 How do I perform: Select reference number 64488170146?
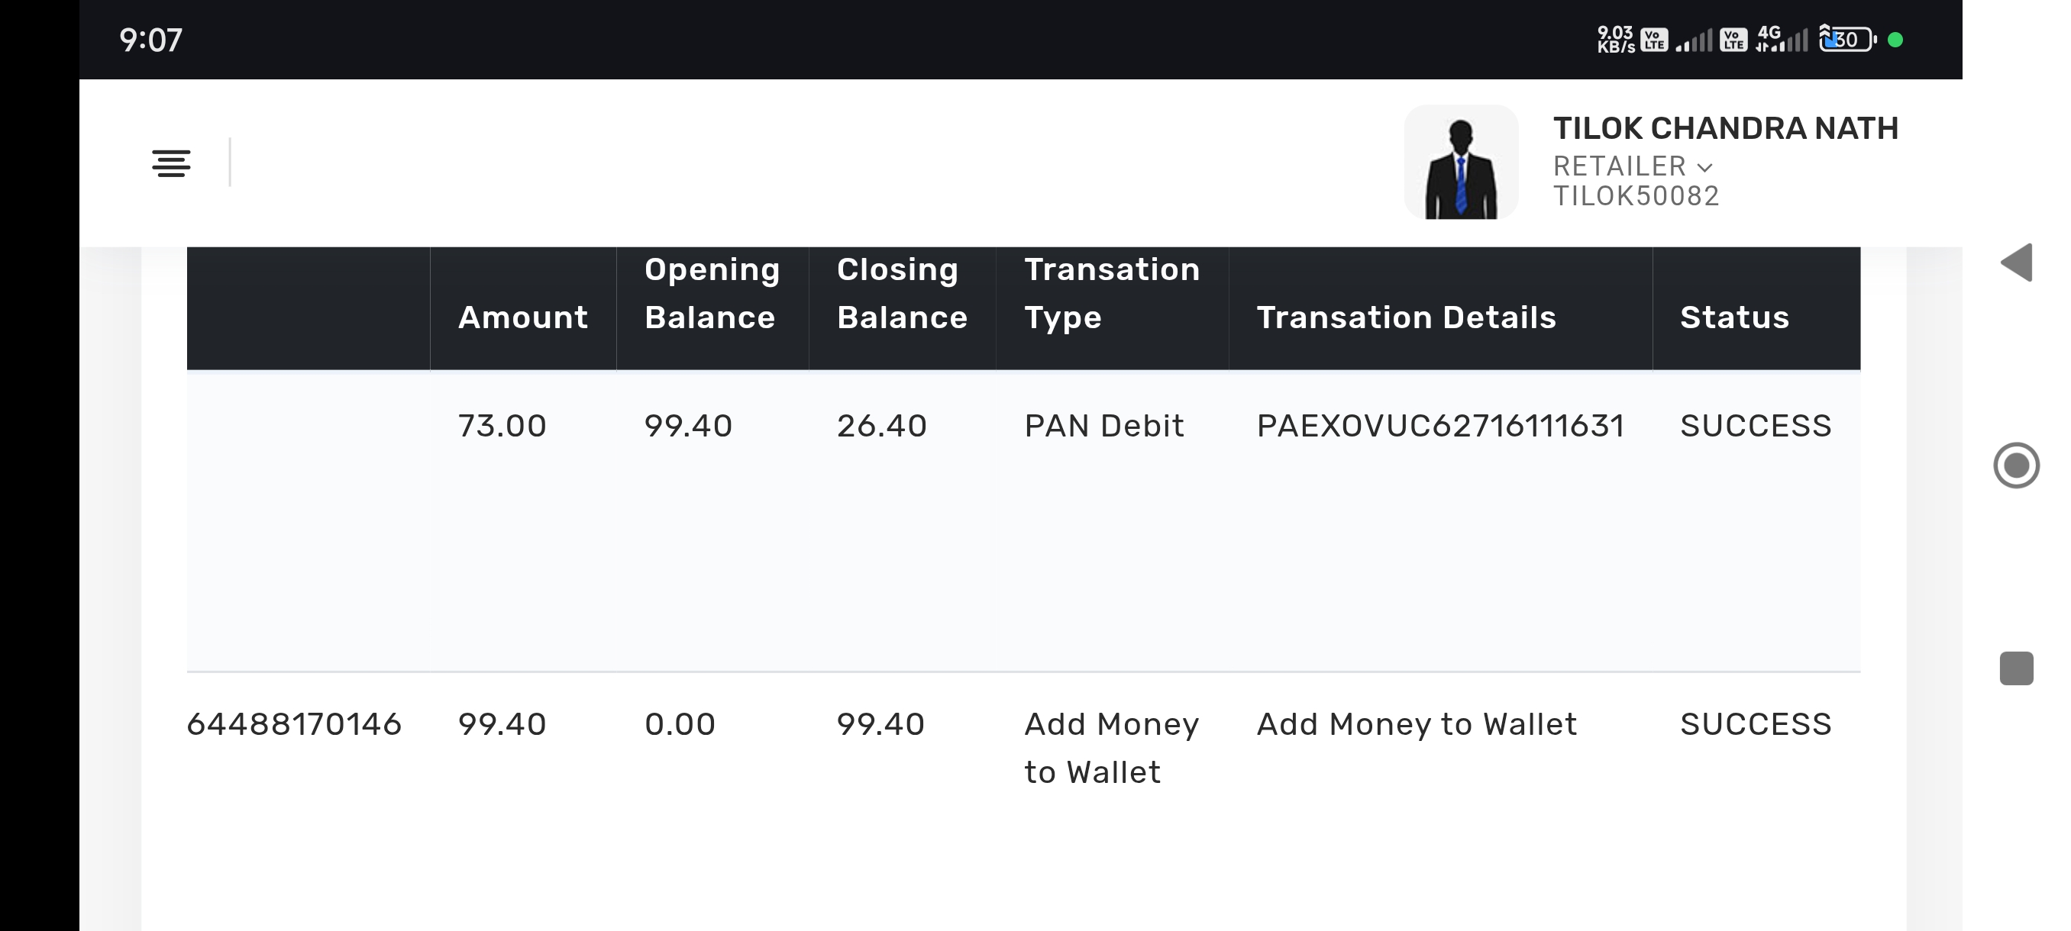[293, 724]
